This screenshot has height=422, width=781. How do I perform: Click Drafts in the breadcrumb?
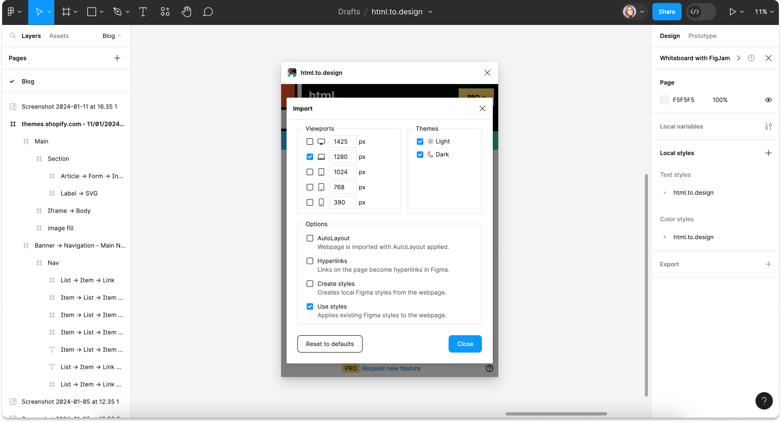(x=349, y=11)
